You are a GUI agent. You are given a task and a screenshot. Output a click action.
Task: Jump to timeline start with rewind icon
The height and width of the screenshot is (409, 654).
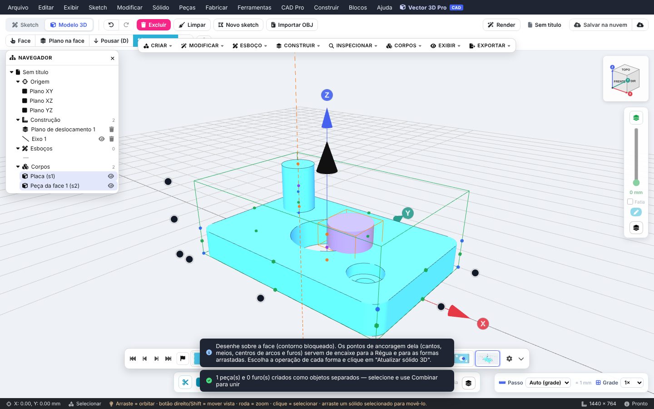pyautogui.click(x=133, y=359)
